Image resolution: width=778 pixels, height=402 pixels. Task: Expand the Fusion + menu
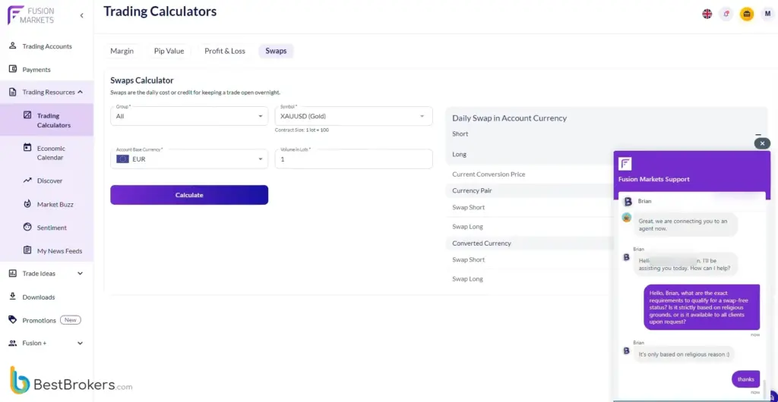(81, 343)
